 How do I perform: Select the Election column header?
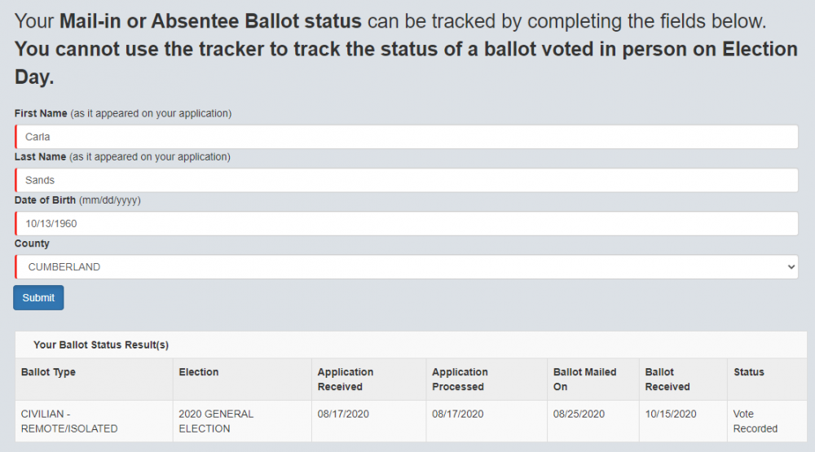[x=199, y=372]
